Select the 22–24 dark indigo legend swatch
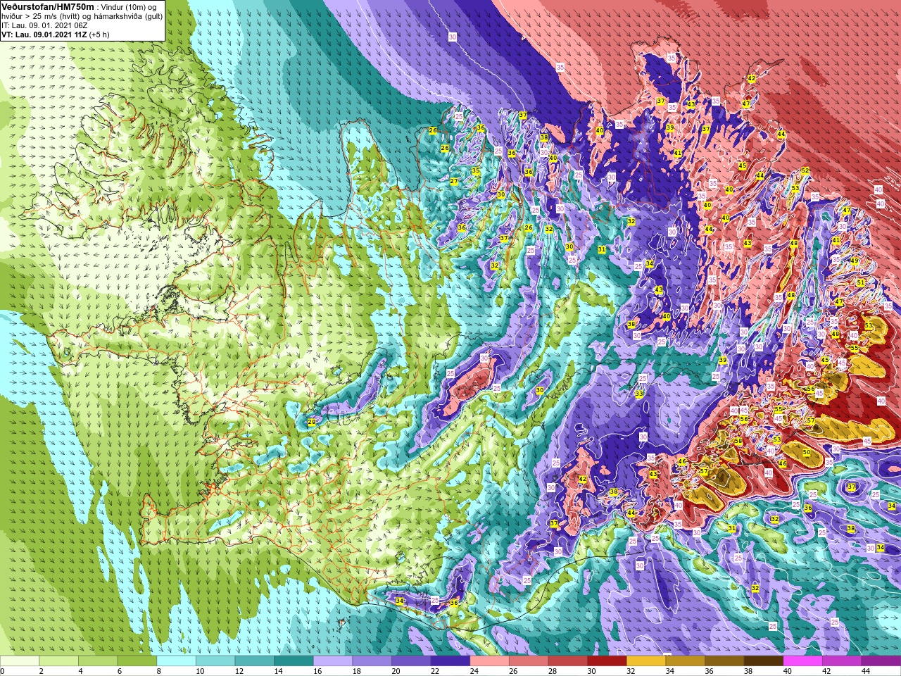901x676 pixels. (450, 661)
